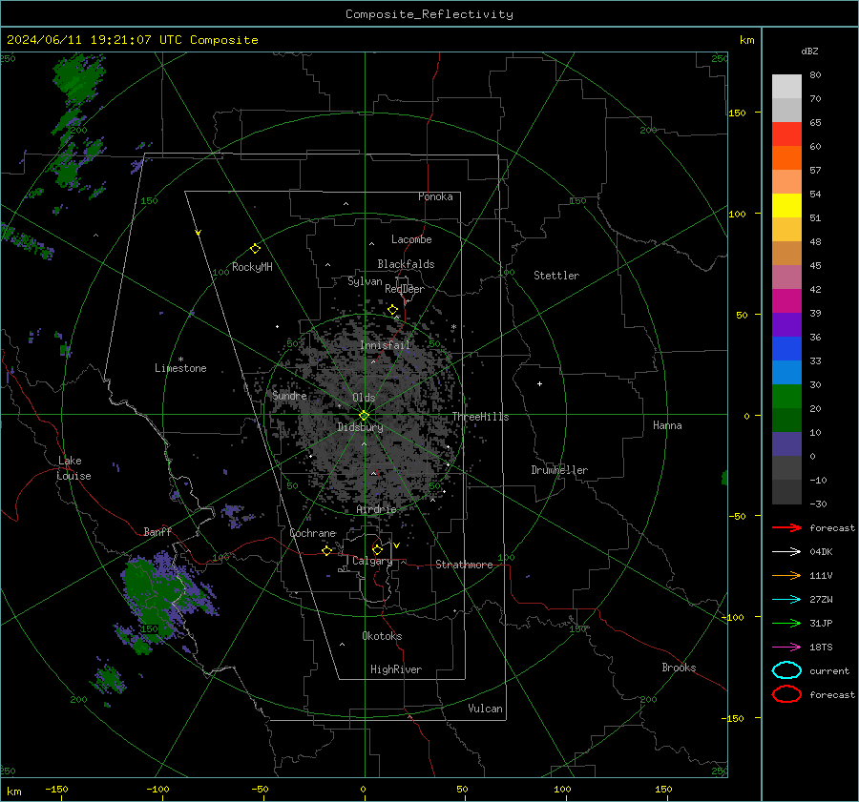Click the Airdrie city label
This screenshot has height=802, width=859.
tap(376, 509)
